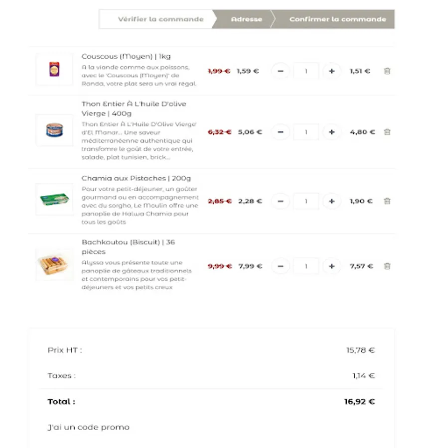Open the Confirmer la commande step
Viewport: 424px width, 448px height.
pos(337,19)
